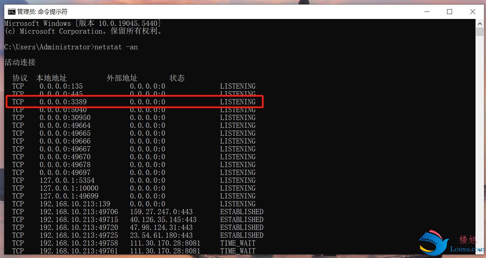Click the 活动连接 heading text

20,62
